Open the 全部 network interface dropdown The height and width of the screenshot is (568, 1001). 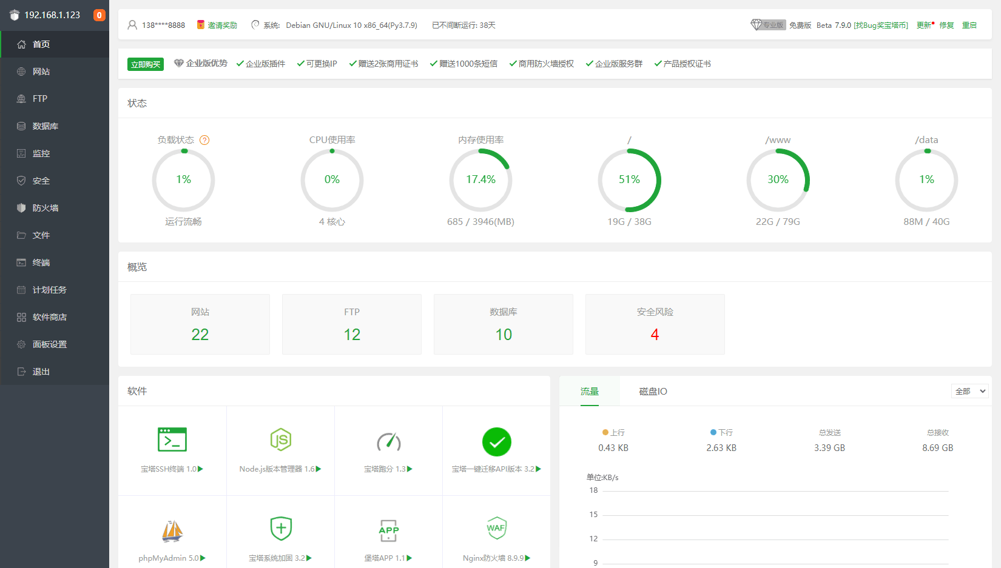970,391
